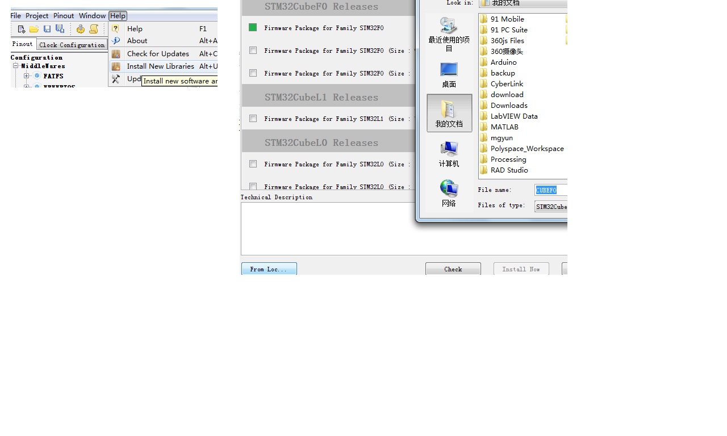Click the Generate Code gear icon
The width and height of the screenshot is (727, 436).
[x=81, y=29]
